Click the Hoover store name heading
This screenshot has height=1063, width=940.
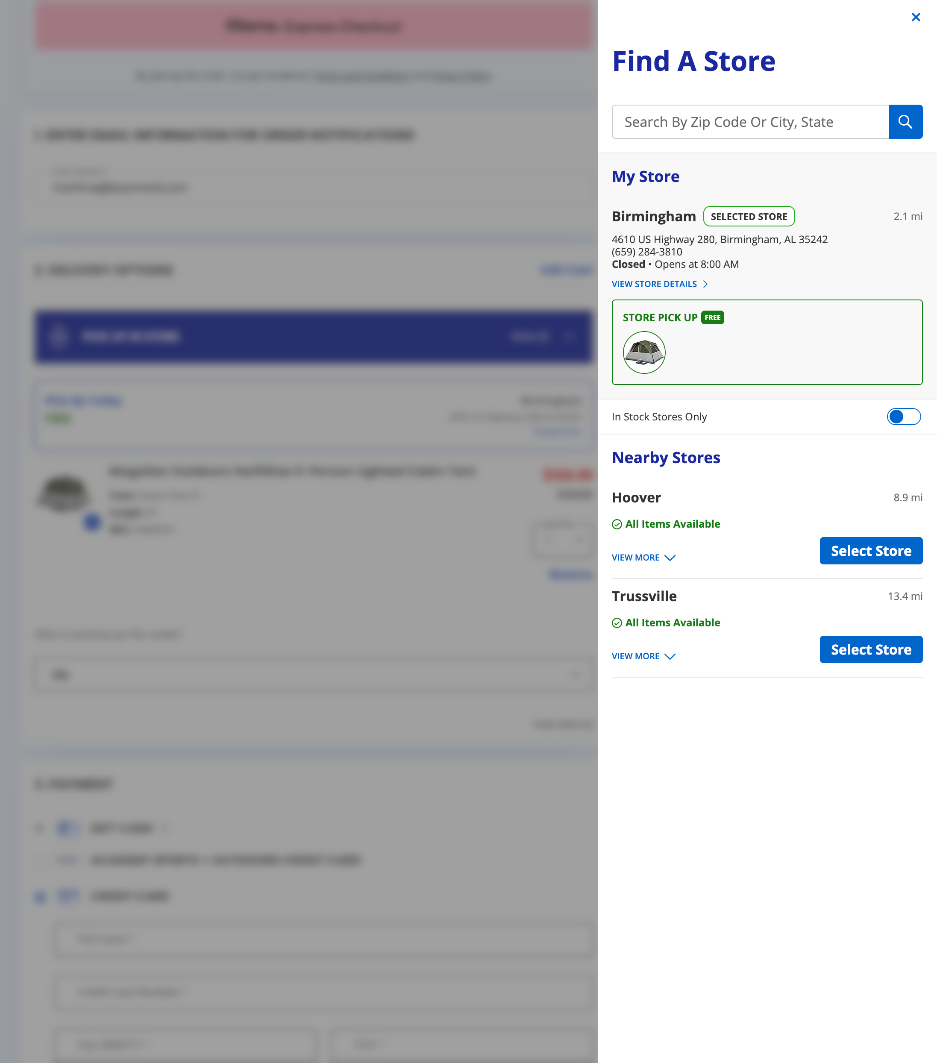(x=636, y=498)
